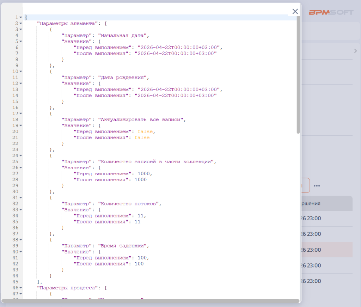Fold "Значение" block at line 19
Image resolution: width=361 pixels, height=307 pixels.
pyautogui.click(x=21, y=125)
